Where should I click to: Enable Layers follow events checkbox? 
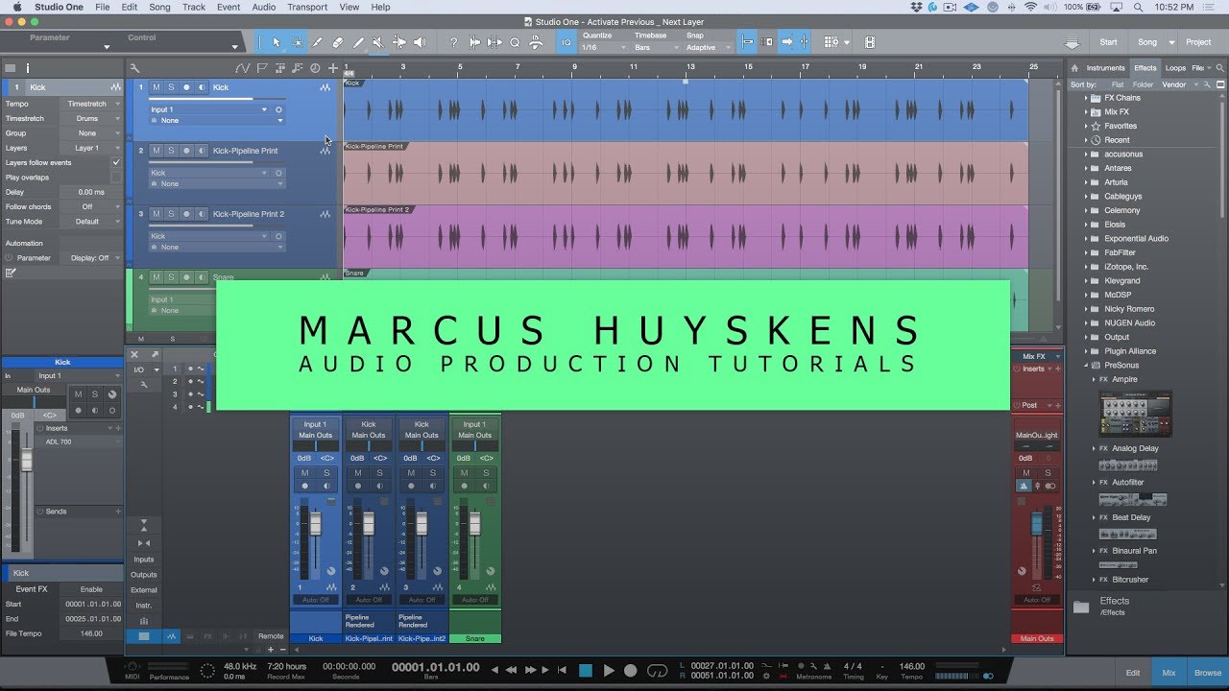click(116, 163)
